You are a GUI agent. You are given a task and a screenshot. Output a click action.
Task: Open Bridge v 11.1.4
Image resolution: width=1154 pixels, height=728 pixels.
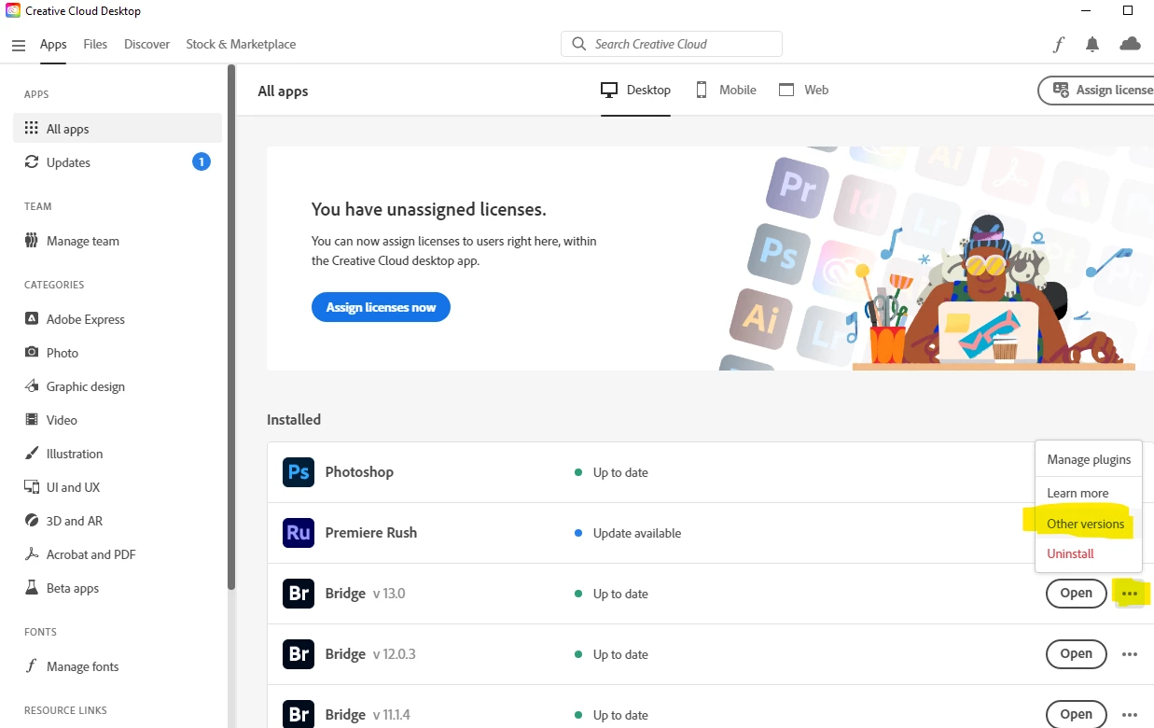click(1076, 715)
